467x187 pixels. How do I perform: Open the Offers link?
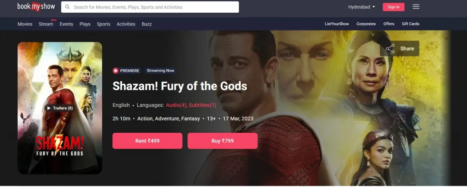coord(389,24)
